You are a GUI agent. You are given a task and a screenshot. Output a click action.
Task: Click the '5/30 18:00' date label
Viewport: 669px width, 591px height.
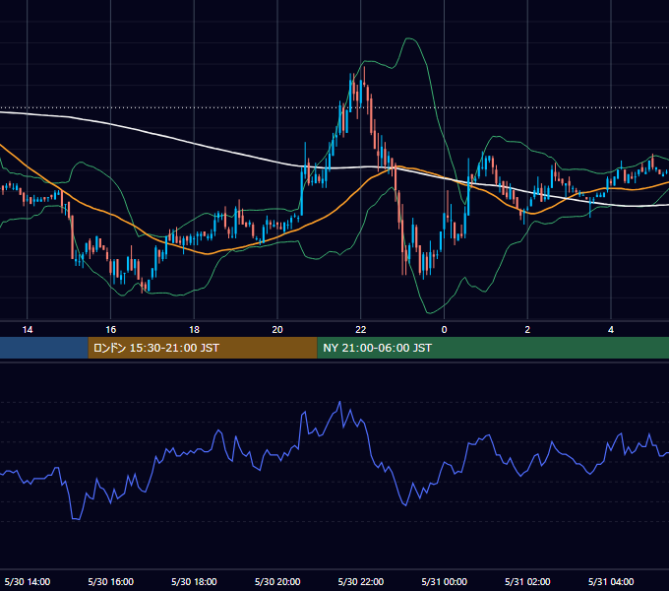[x=194, y=581]
